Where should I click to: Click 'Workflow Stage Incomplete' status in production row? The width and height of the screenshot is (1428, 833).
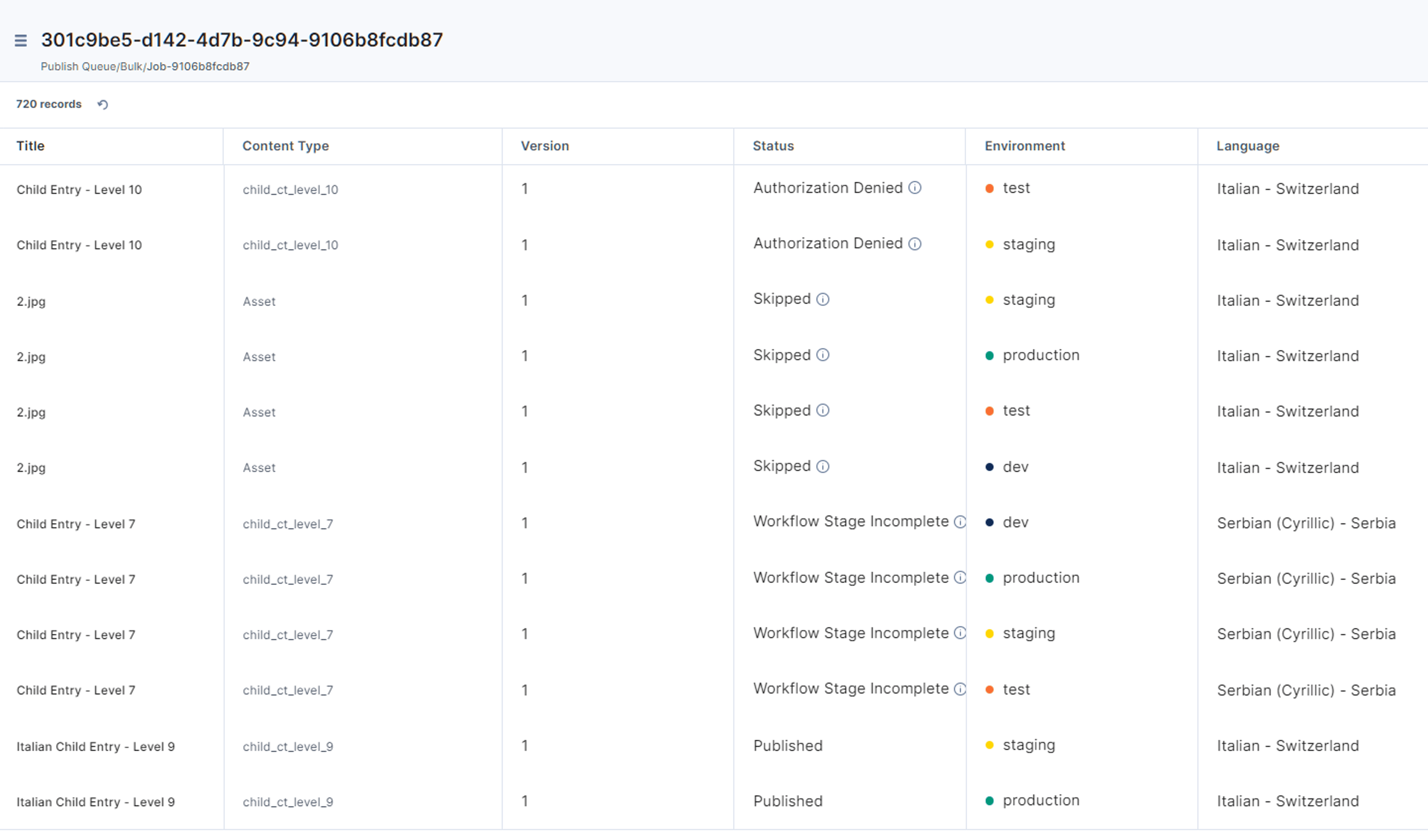click(850, 578)
